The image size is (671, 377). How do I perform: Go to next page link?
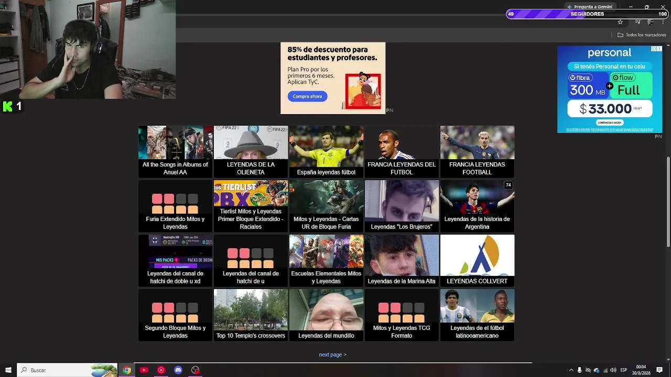332,354
